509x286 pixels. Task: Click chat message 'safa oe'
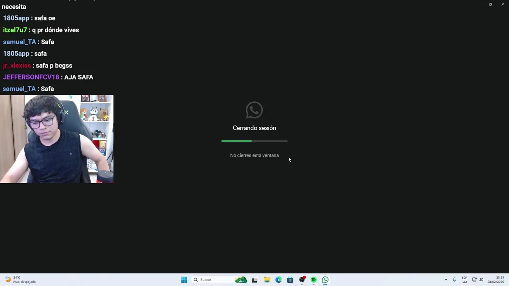pos(45,18)
